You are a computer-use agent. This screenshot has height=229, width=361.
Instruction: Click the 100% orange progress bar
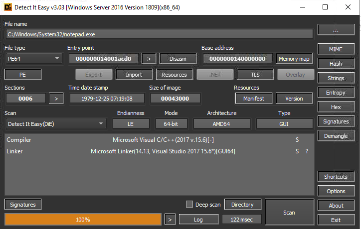coord(83,220)
